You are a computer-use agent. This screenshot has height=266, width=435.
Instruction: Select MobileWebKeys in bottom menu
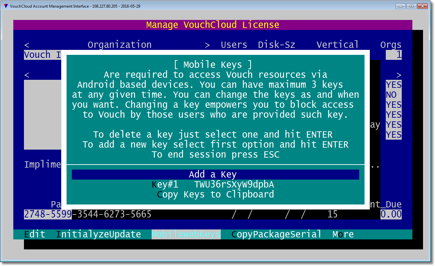pyautogui.click(x=186, y=234)
